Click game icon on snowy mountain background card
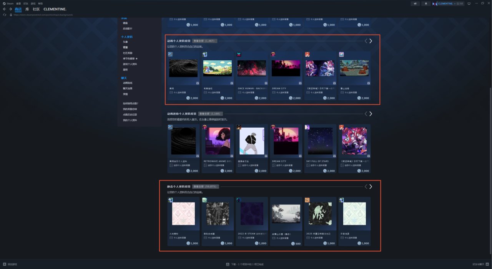Viewport: 492px width, 269px height. point(341,54)
